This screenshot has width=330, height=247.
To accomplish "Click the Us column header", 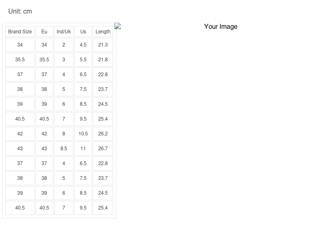I will click(x=83, y=32).
